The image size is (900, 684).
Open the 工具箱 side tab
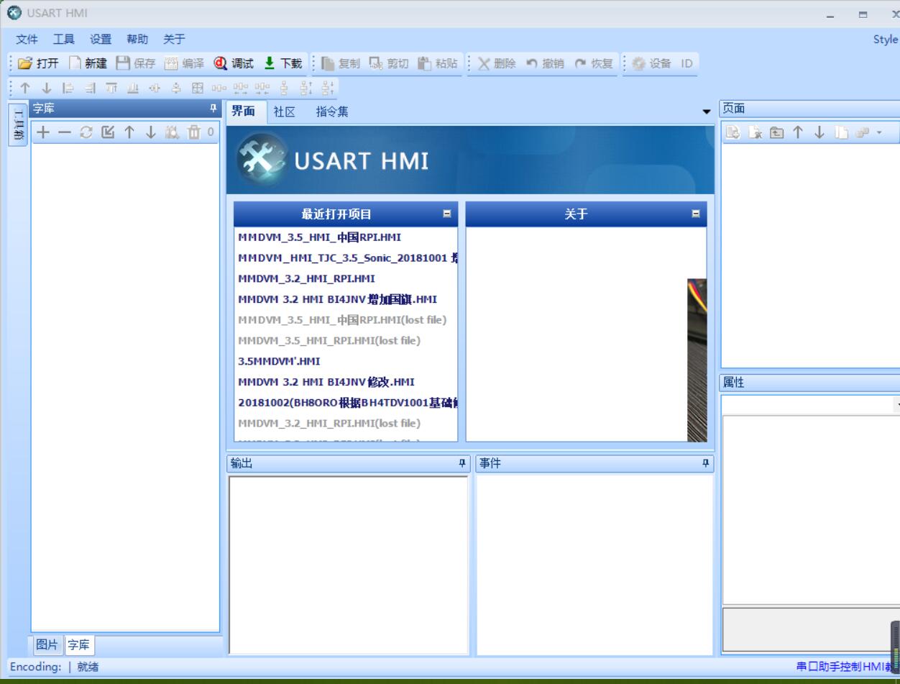coord(19,124)
